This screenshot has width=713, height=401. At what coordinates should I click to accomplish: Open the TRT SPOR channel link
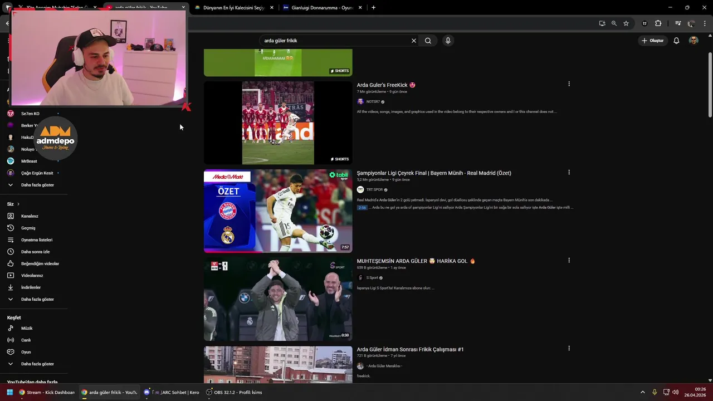pos(374,190)
